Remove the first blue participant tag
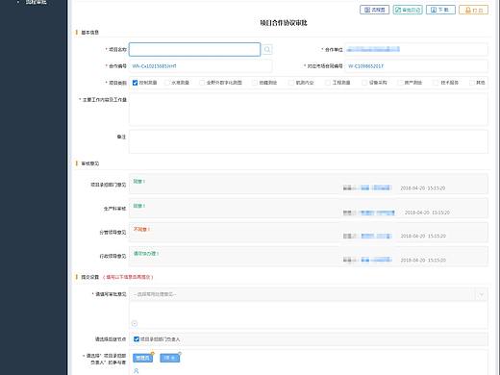This screenshot has height=375, width=500. (153, 354)
